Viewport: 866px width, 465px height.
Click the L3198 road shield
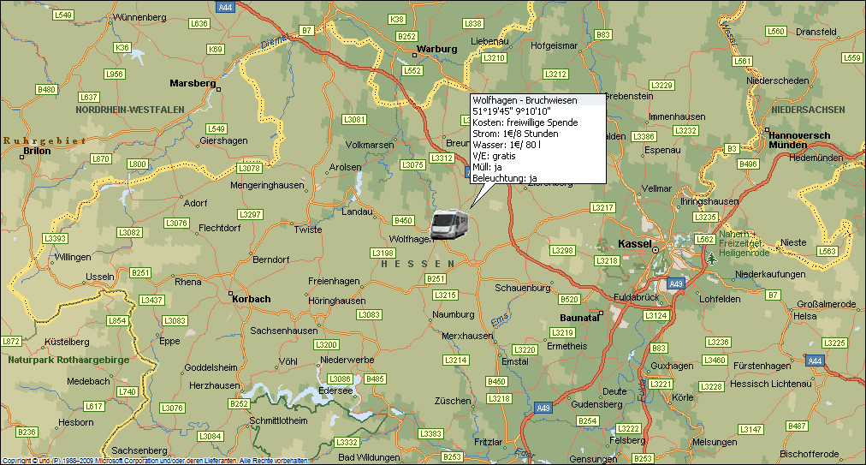383,253
